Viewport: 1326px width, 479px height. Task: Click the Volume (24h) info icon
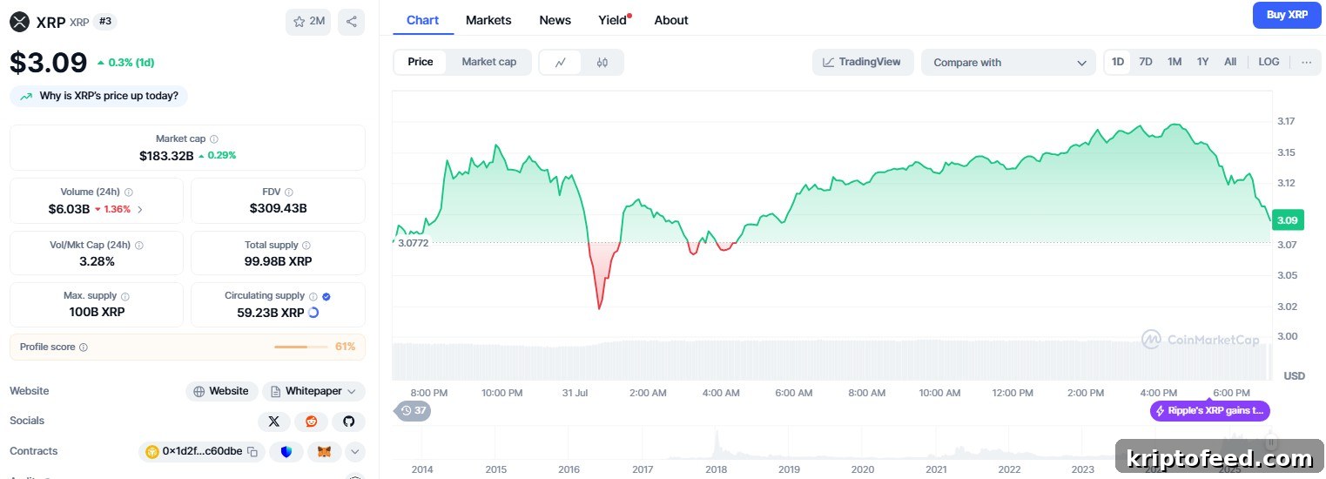[129, 192]
